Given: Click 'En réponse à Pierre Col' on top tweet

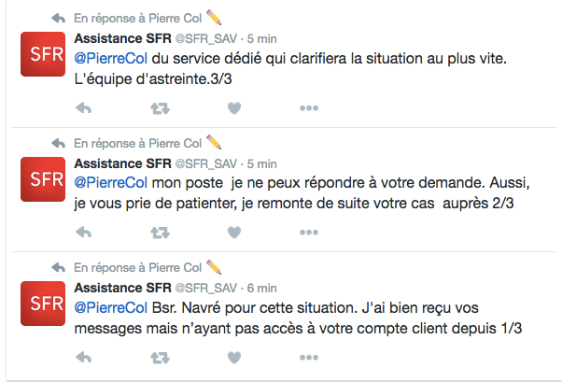Looking at the screenshot, I should click(137, 17).
